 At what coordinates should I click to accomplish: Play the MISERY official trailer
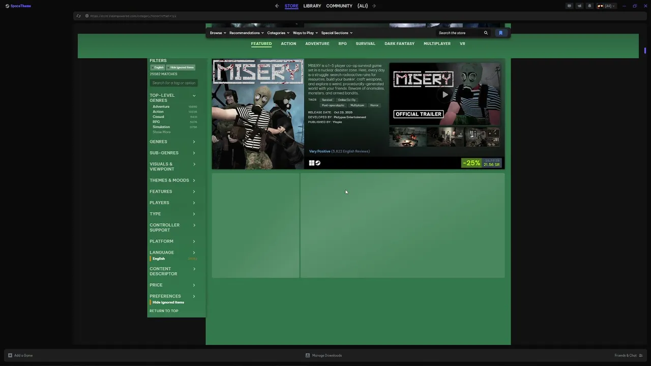(445, 95)
